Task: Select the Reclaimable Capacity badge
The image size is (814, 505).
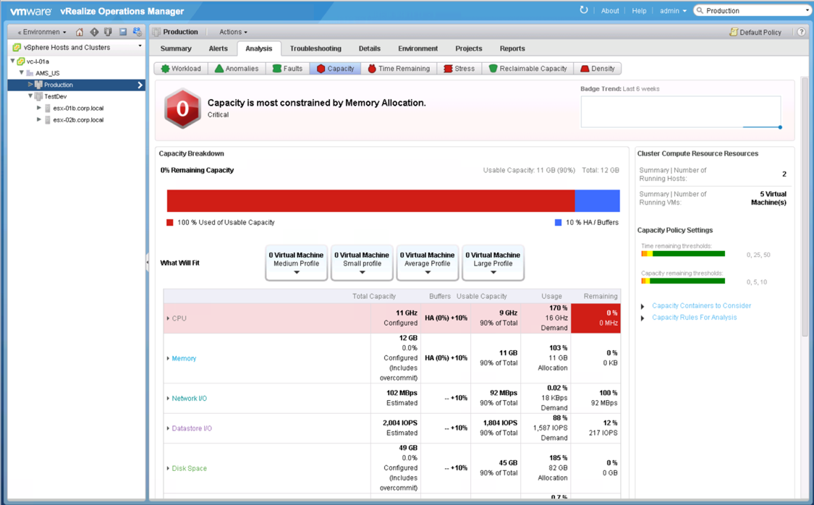Action: pos(527,69)
